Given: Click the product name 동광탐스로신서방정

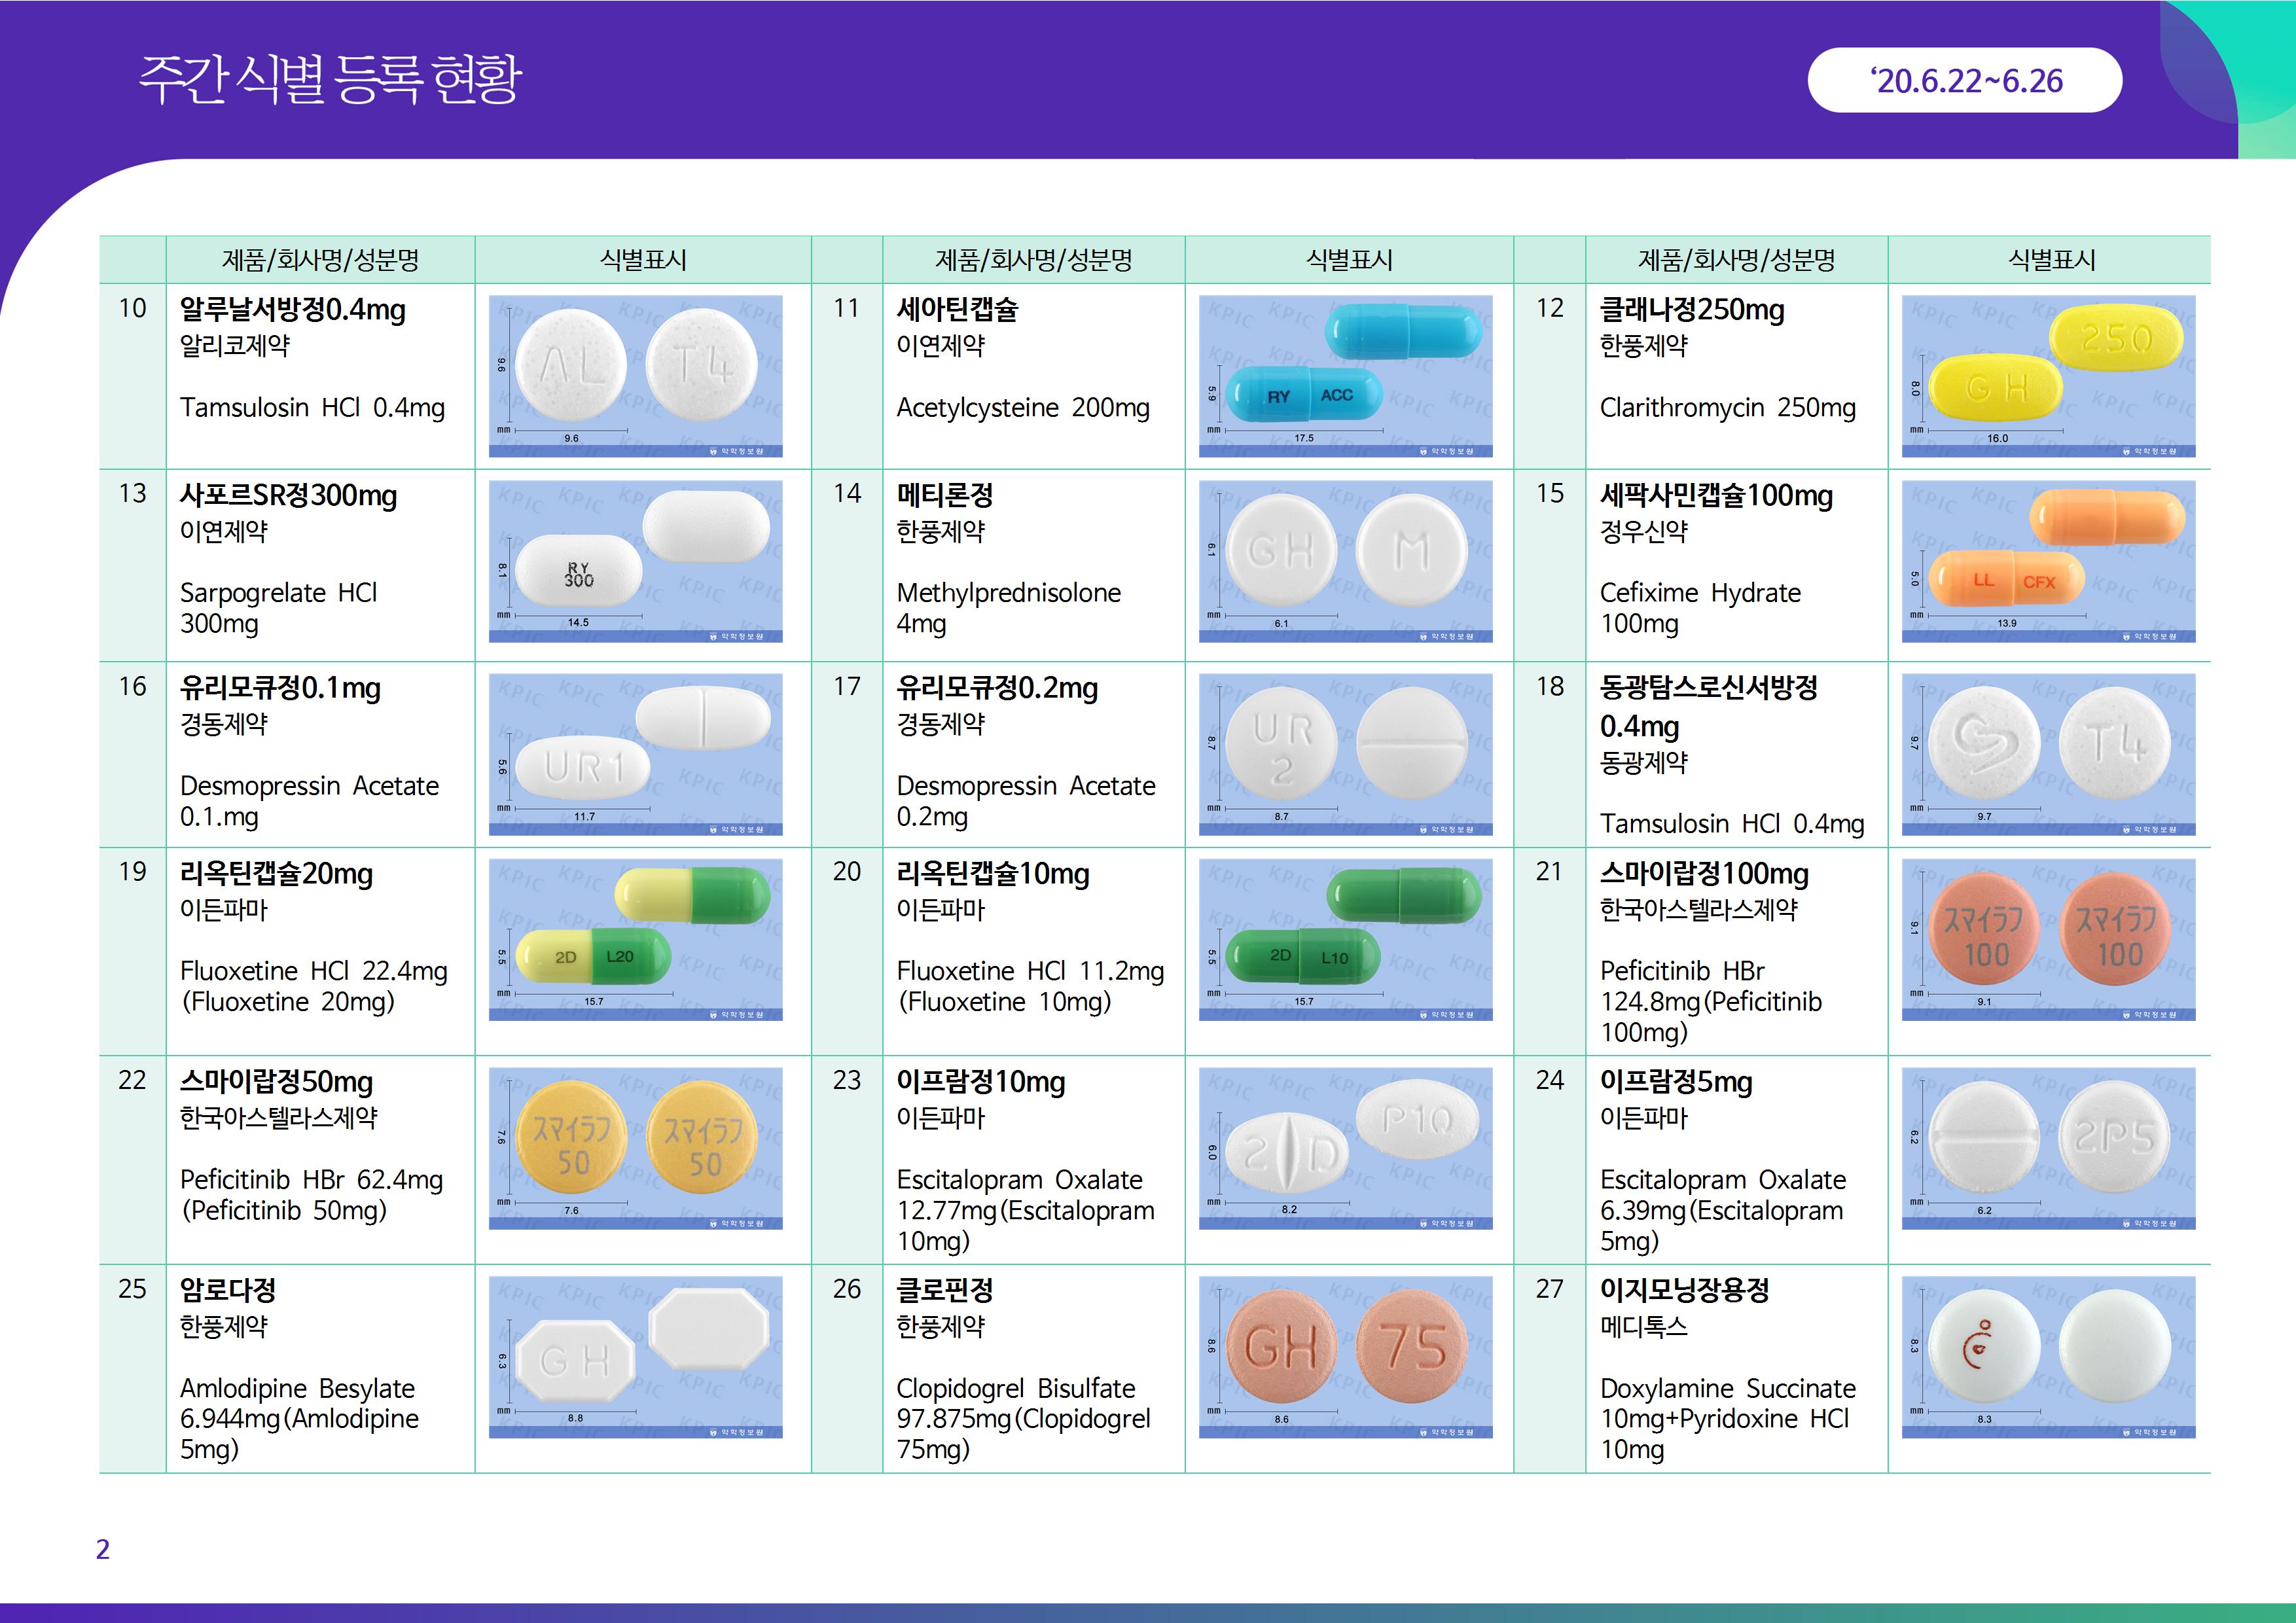Looking at the screenshot, I should (1708, 687).
